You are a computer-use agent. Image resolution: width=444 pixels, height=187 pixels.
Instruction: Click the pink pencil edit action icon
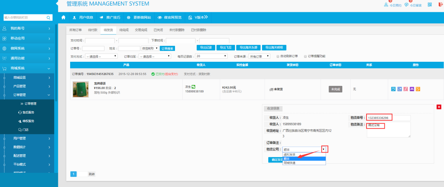(405, 89)
